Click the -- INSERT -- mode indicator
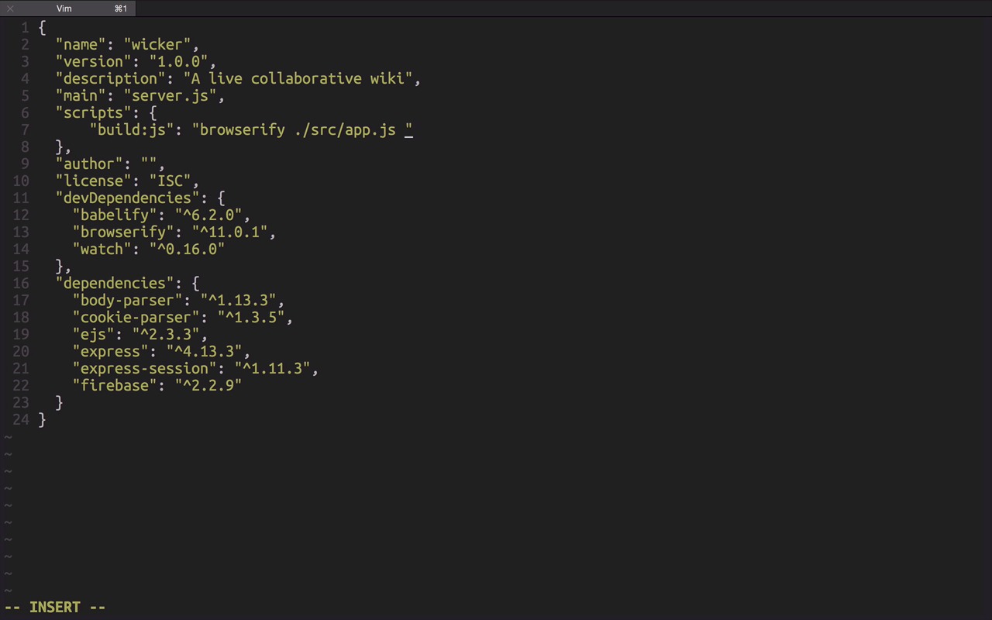 (55, 607)
